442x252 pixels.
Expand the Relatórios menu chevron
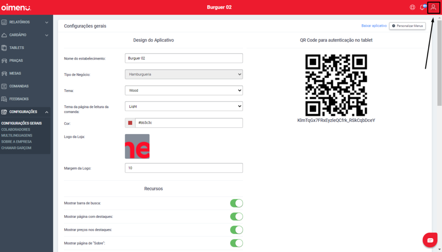click(47, 22)
